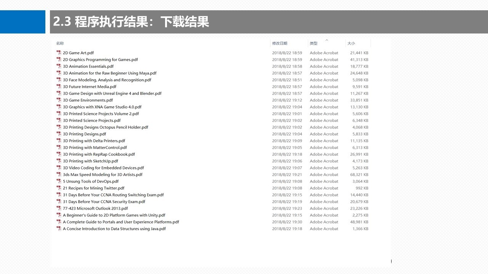
Task: Select icon for 31 Days Before Your CCNA Security Exam.pdf
Action: point(59,202)
